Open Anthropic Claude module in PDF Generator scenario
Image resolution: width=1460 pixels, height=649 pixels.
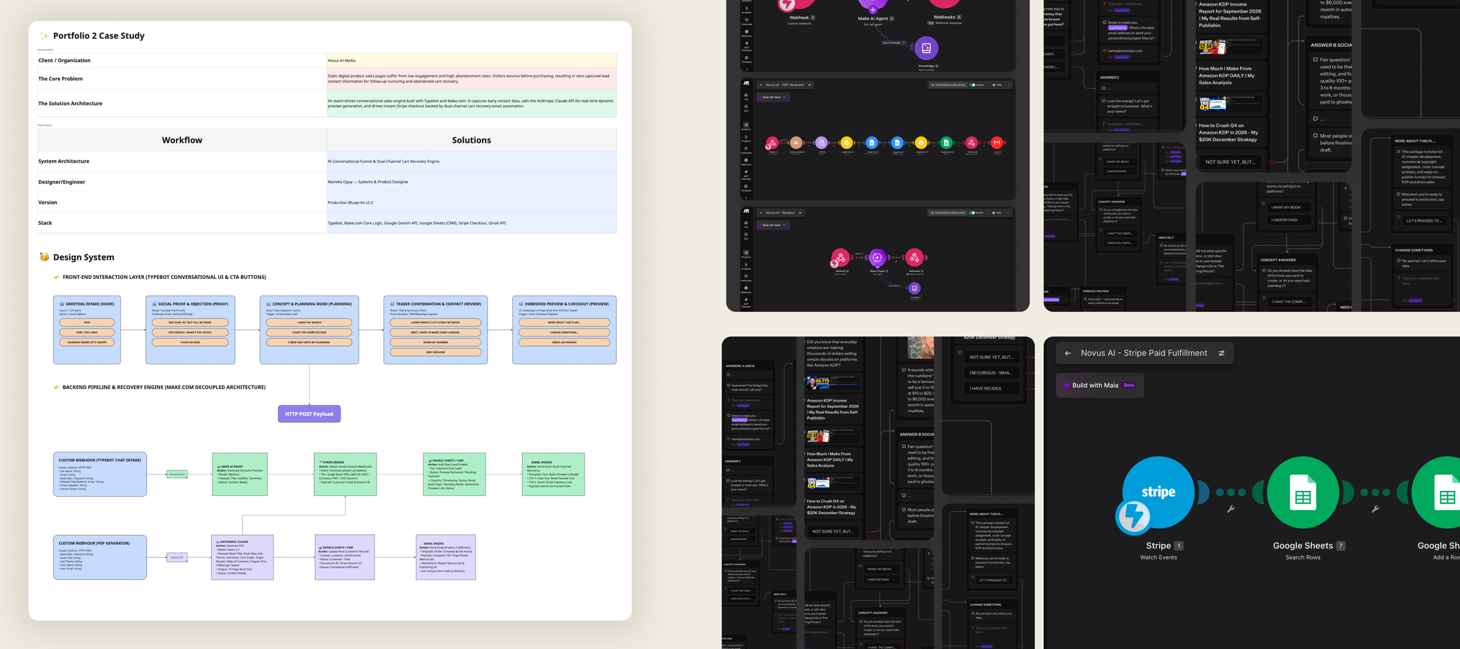click(796, 143)
